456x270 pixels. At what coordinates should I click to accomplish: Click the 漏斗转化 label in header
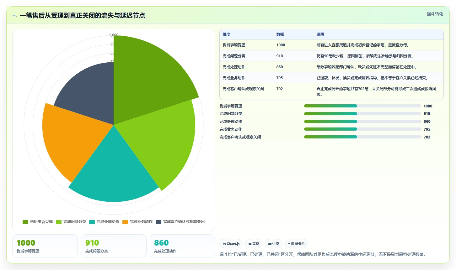point(435,14)
